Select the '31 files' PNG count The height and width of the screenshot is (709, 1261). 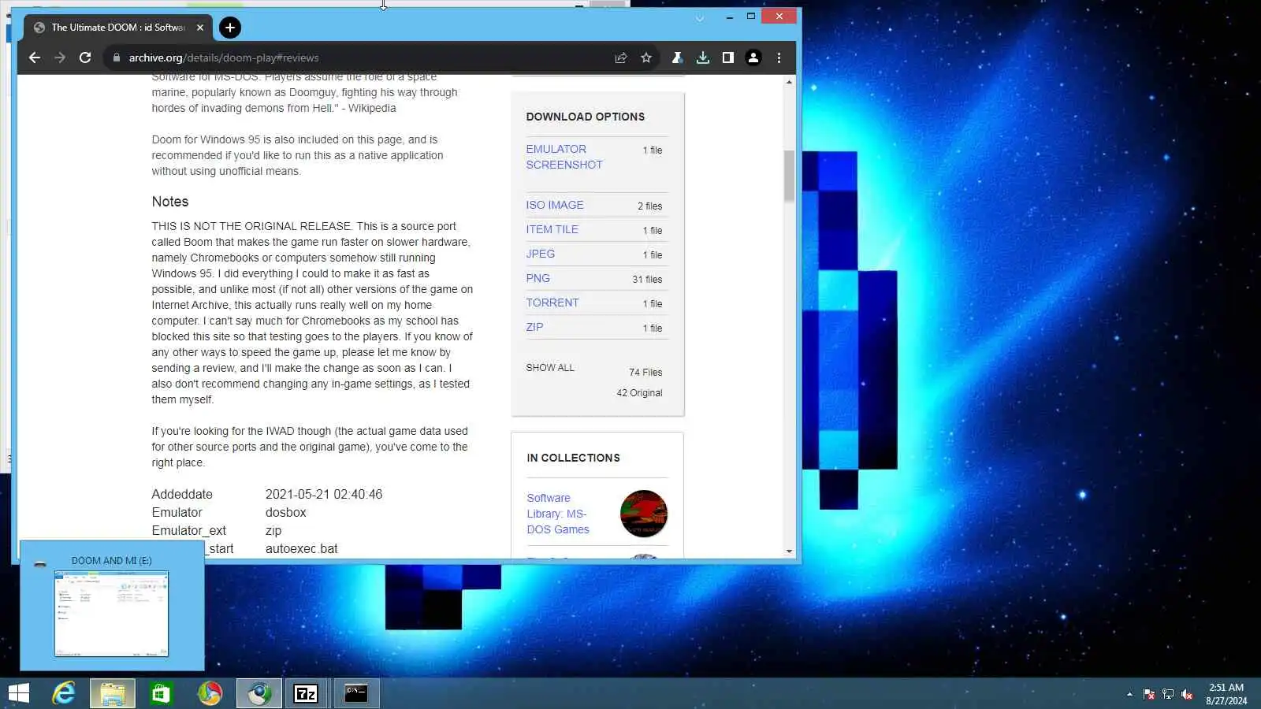(647, 279)
